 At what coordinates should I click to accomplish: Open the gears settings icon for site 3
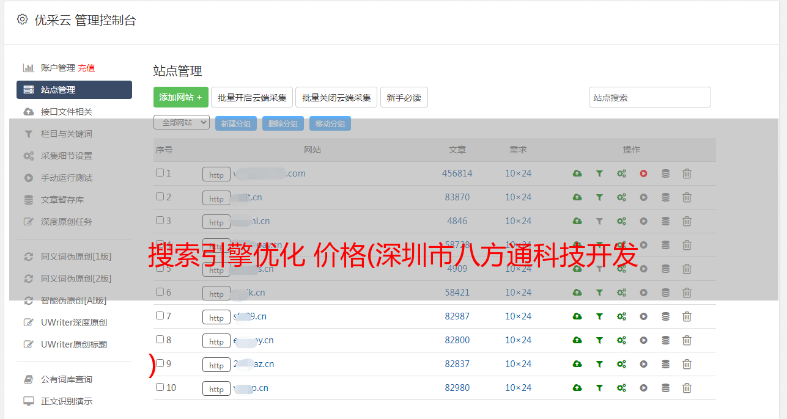point(621,221)
